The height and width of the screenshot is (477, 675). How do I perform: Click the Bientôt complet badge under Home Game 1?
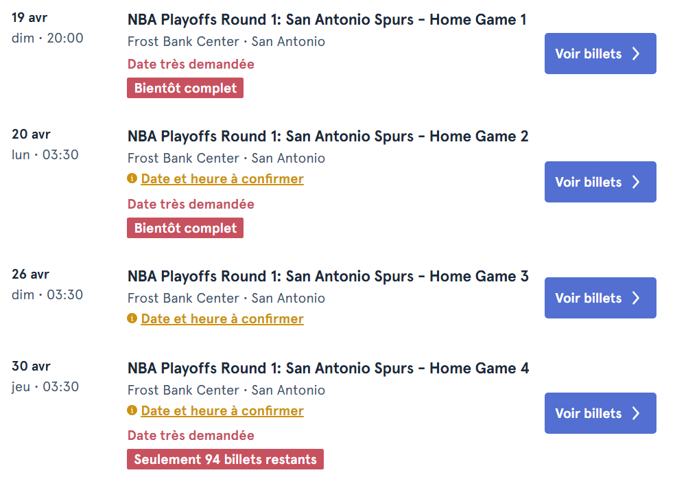[x=185, y=87]
